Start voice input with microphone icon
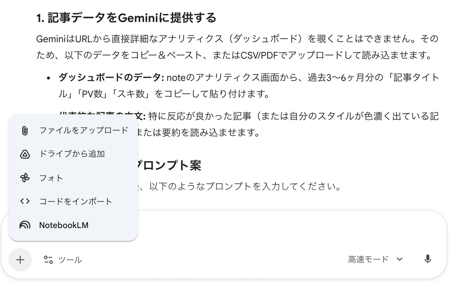449x282 pixels. pos(428,259)
